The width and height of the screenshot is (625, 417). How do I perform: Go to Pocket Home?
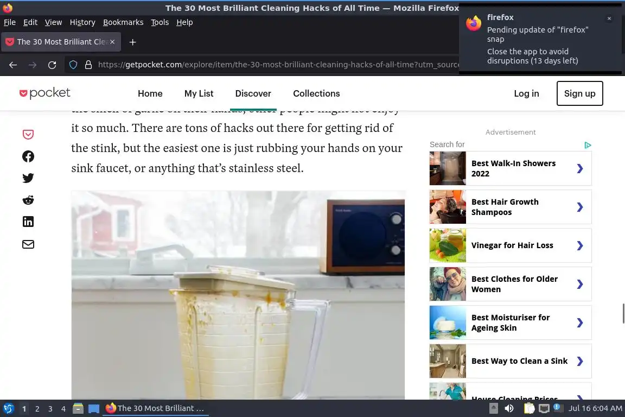coord(150,93)
